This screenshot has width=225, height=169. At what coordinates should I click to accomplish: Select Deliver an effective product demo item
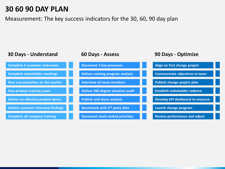[x=36, y=99]
